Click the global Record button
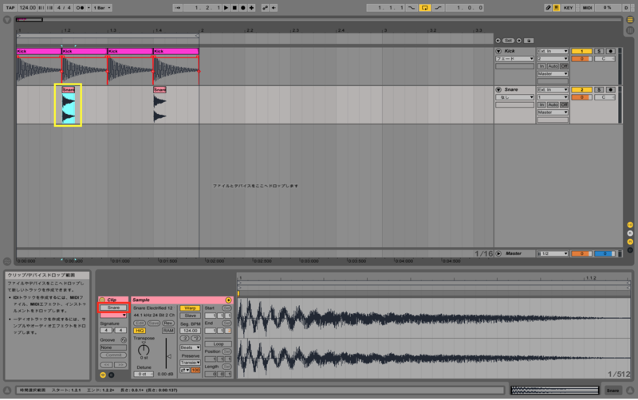 tap(243, 8)
